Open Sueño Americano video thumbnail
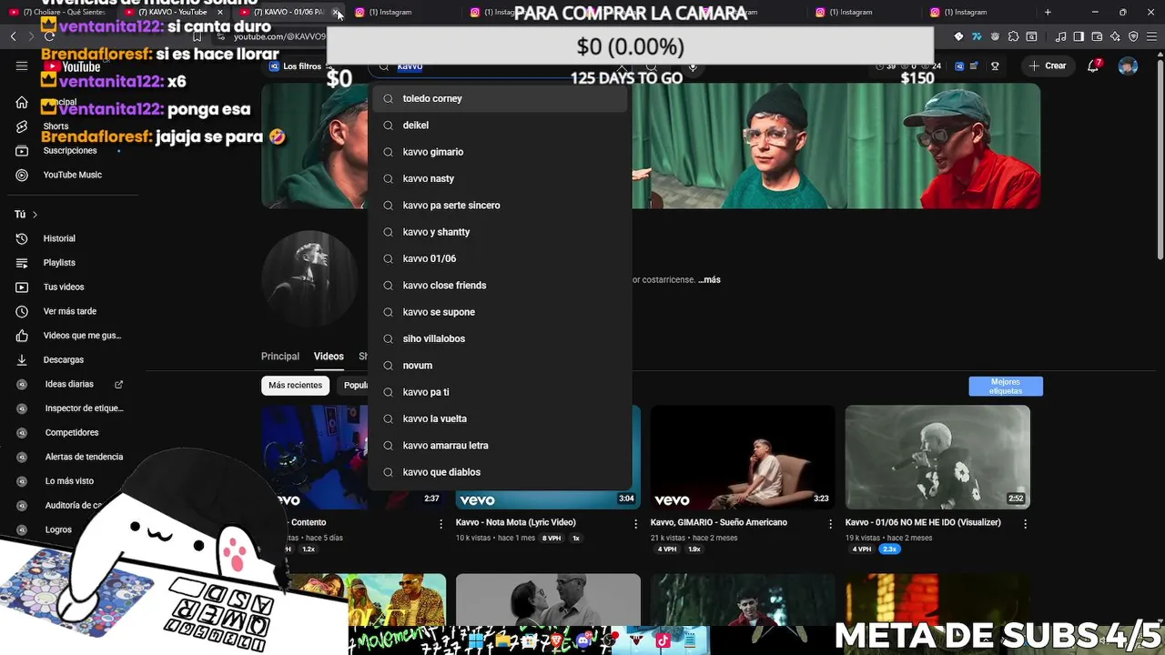The width and height of the screenshot is (1165, 655). pos(743,457)
